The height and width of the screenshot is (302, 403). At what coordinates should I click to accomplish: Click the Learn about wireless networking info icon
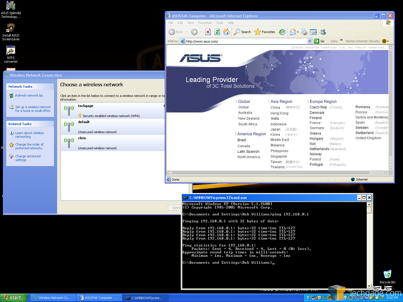point(12,133)
